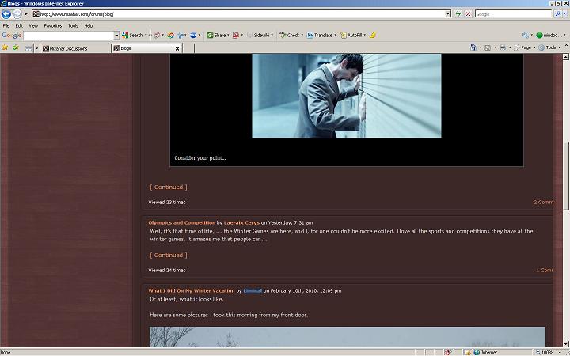Open the Google toolbar search box dropdown
The image size is (570, 356).
(116, 36)
